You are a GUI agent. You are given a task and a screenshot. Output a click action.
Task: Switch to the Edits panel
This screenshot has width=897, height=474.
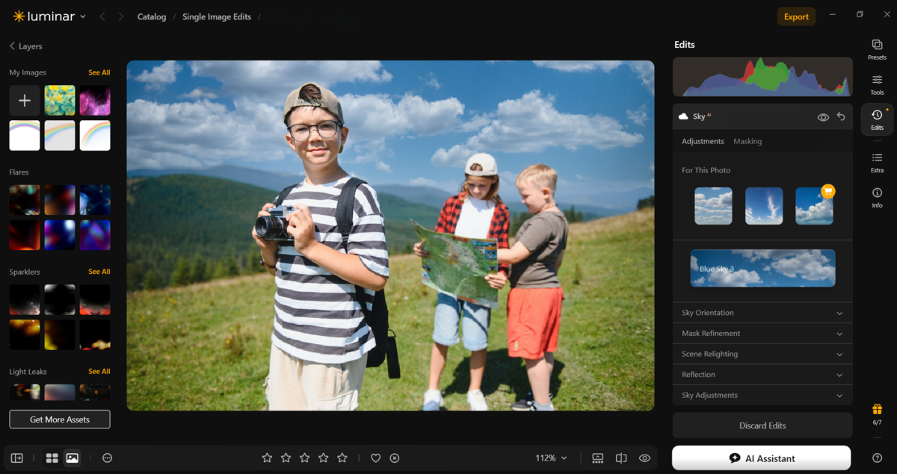[x=877, y=119]
